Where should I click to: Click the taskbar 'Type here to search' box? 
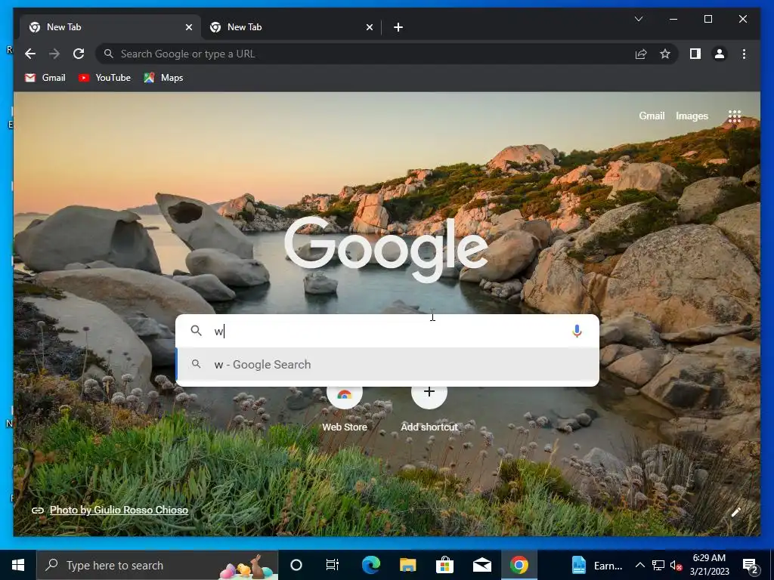[x=157, y=565]
